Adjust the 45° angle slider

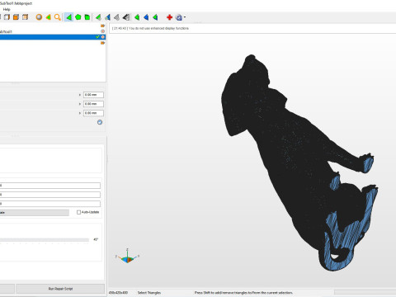click(45, 240)
